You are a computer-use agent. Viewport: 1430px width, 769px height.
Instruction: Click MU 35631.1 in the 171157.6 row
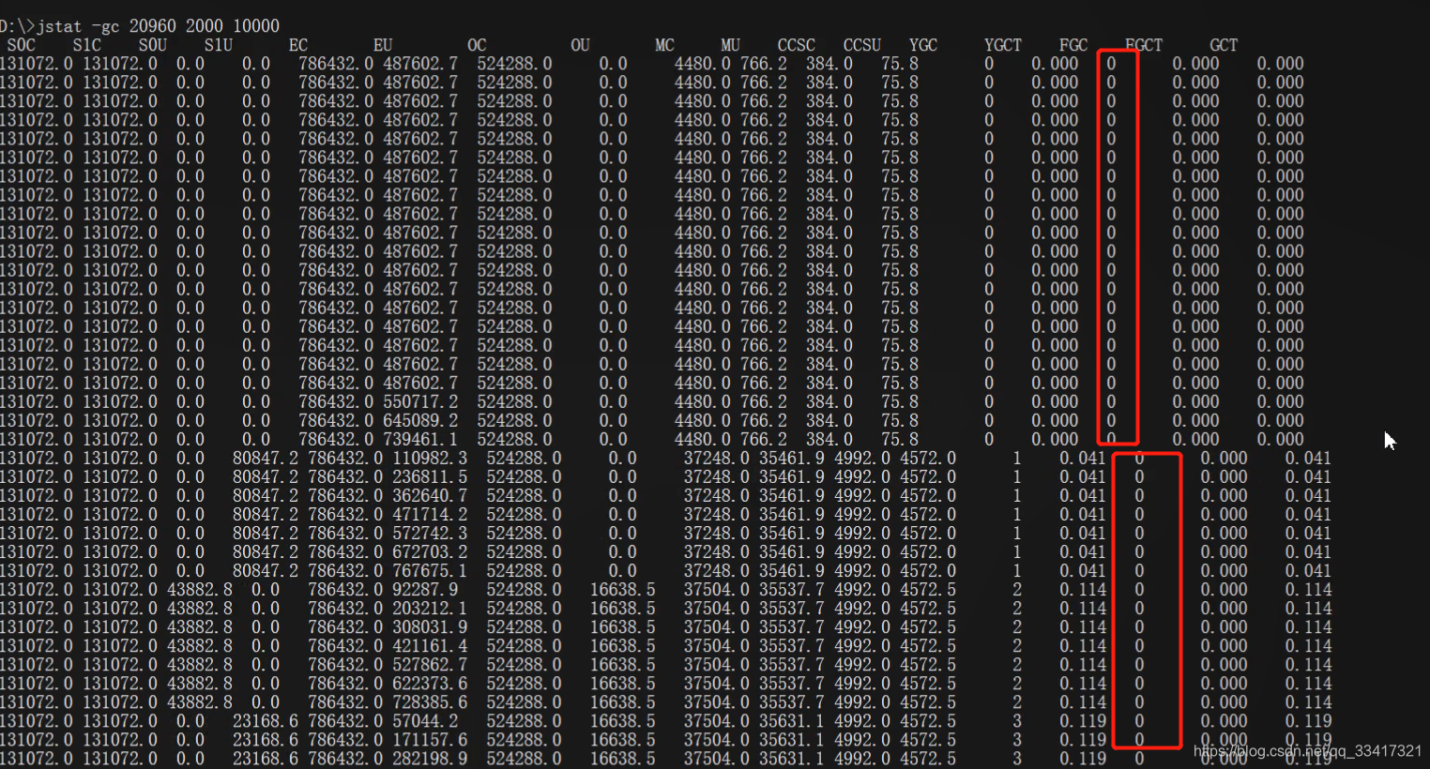[x=791, y=739]
